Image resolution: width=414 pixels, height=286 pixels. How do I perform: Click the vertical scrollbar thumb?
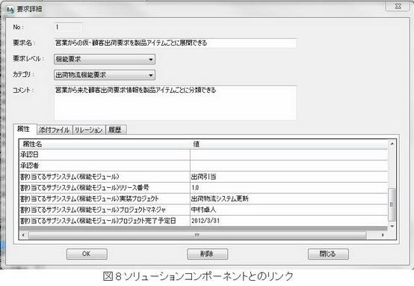click(392, 204)
